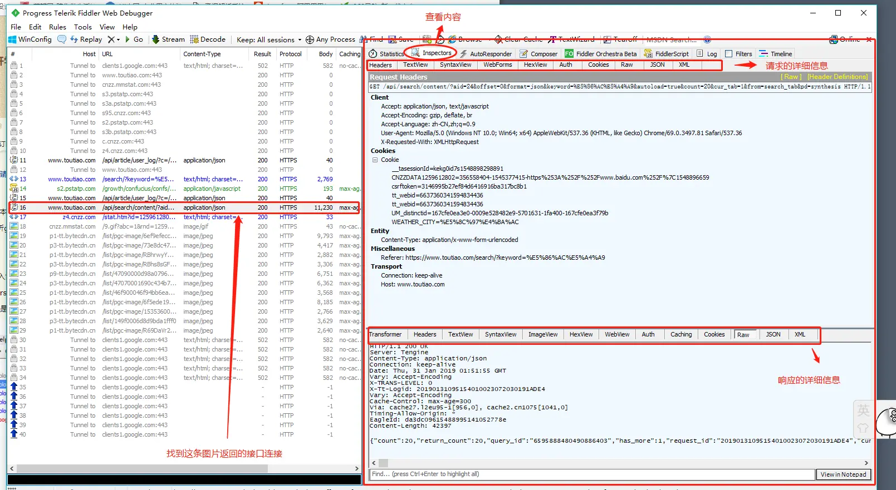The width and height of the screenshot is (896, 490).
Task: Click the Decode toolbar button
Action: tap(208, 39)
